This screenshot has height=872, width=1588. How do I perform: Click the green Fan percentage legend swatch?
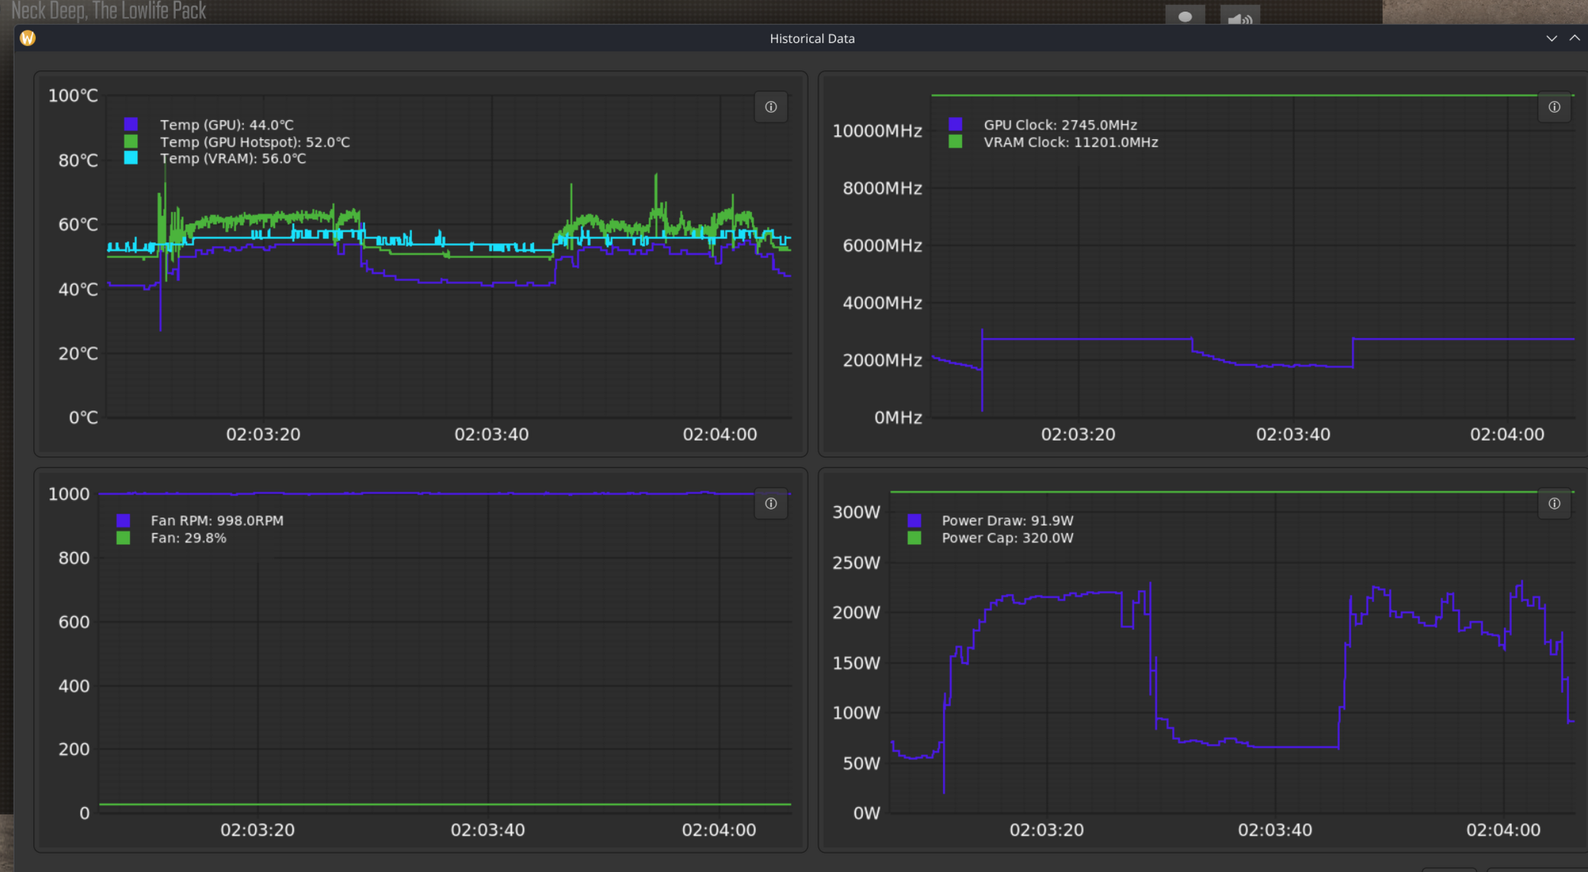[x=123, y=538]
